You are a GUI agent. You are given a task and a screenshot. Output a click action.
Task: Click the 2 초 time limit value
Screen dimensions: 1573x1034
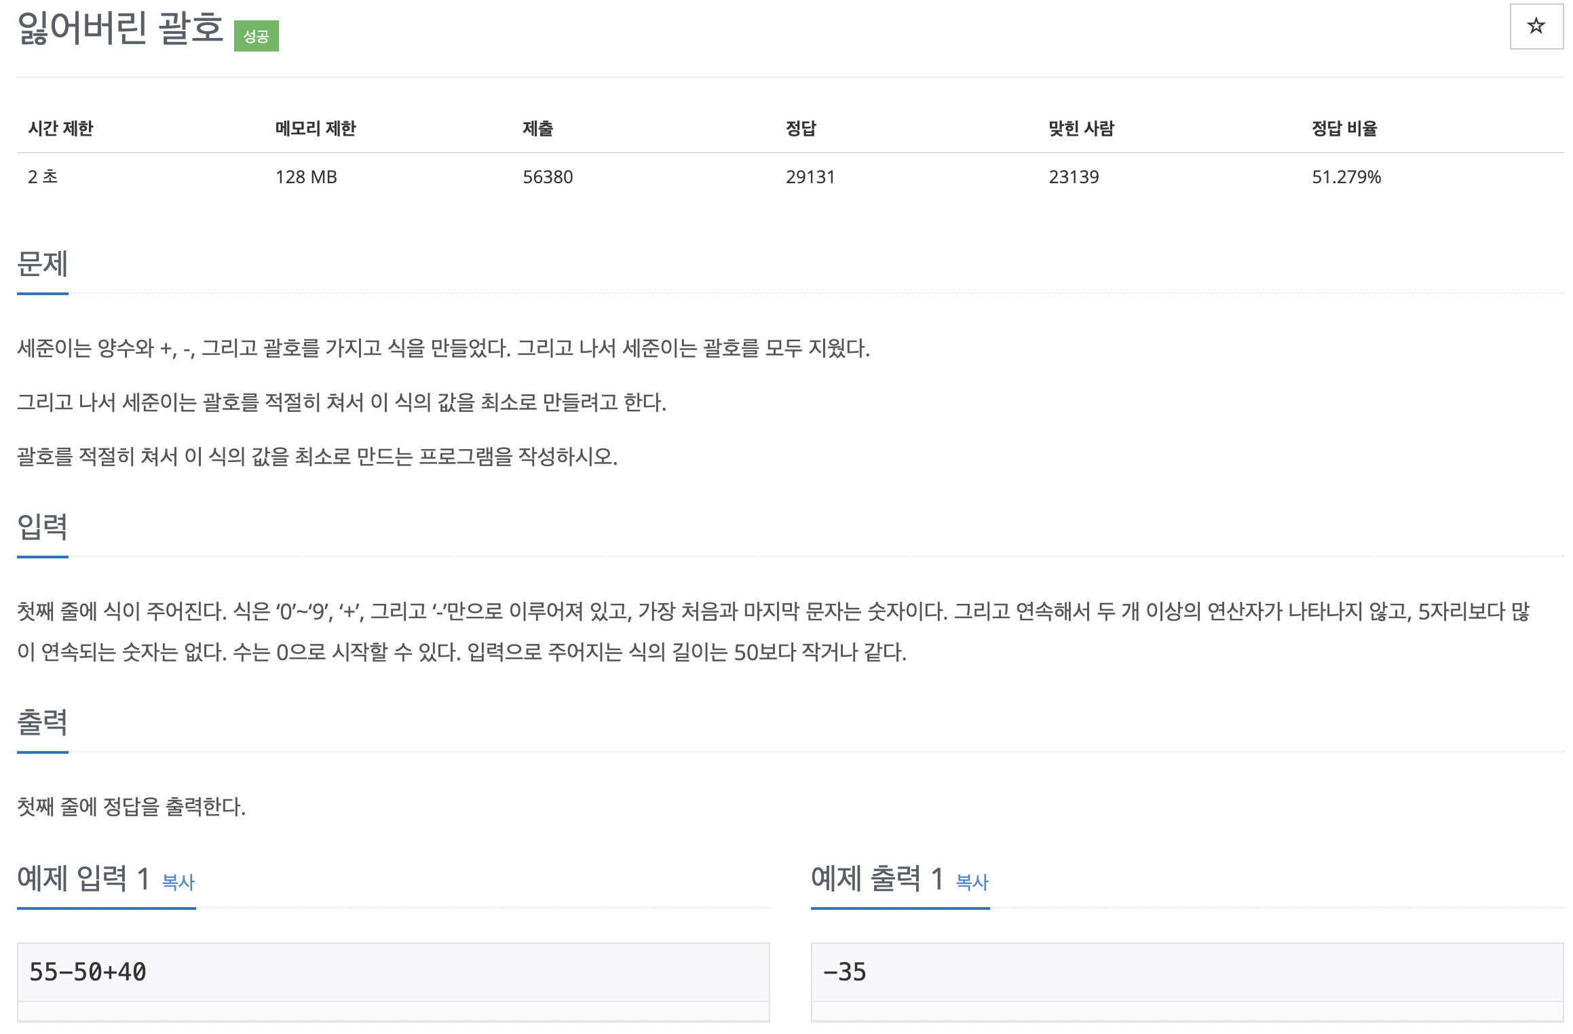pos(43,177)
